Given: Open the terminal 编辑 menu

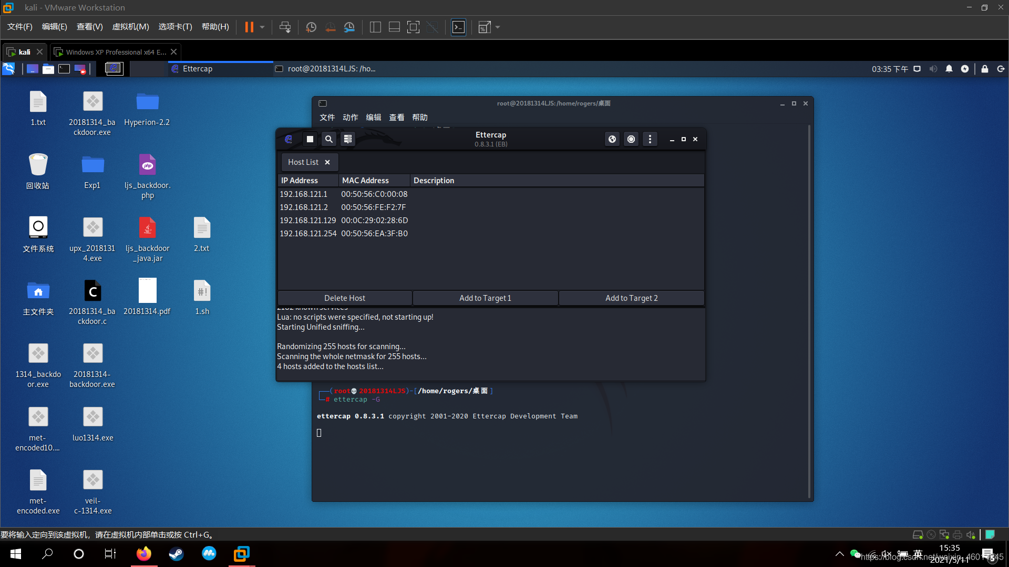Looking at the screenshot, I should click(373, 117).
